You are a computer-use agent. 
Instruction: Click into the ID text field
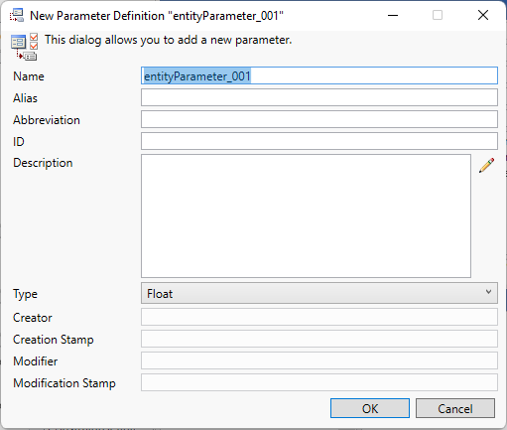(x=319, y=141)
